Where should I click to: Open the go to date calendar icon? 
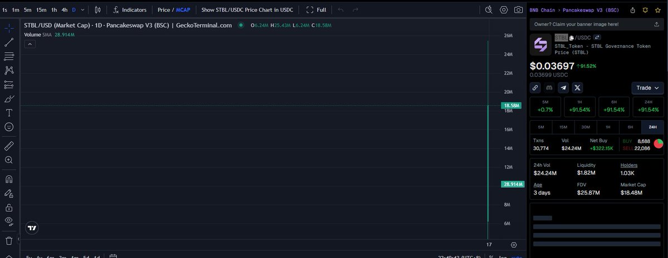tap(113, 256)
